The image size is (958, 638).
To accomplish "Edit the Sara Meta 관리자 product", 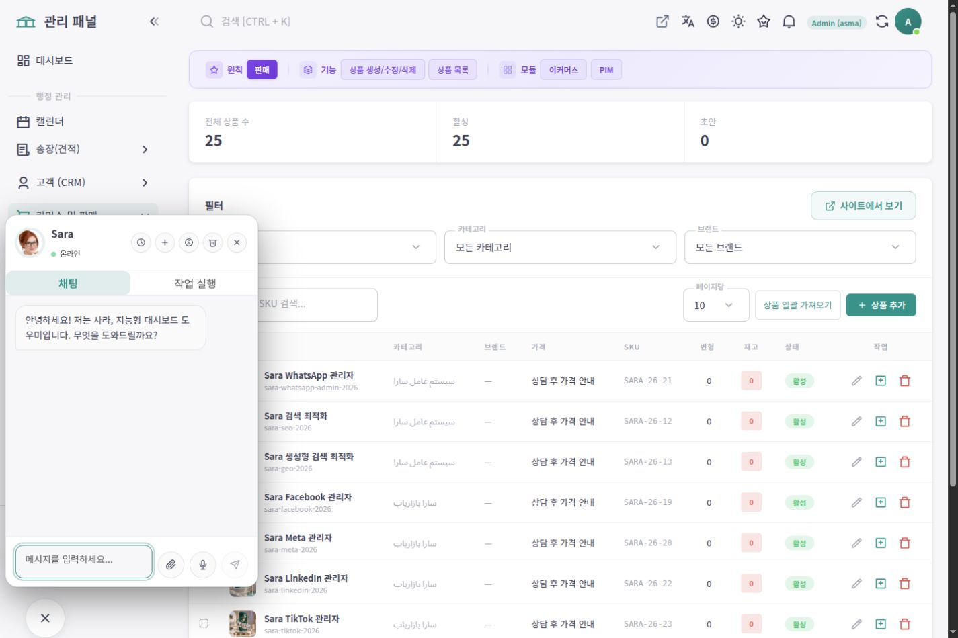I will [856, 543].
